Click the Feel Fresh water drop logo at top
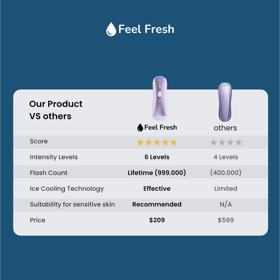Screen dimensions: 280x280 coord(111,29)
